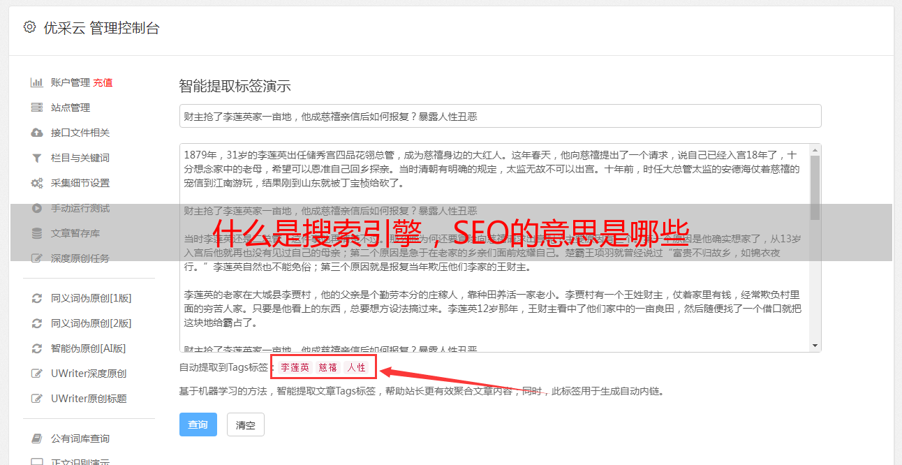Click the edit icon beside UWriter深度原创
902x465 pixels.
coord(36,374)
